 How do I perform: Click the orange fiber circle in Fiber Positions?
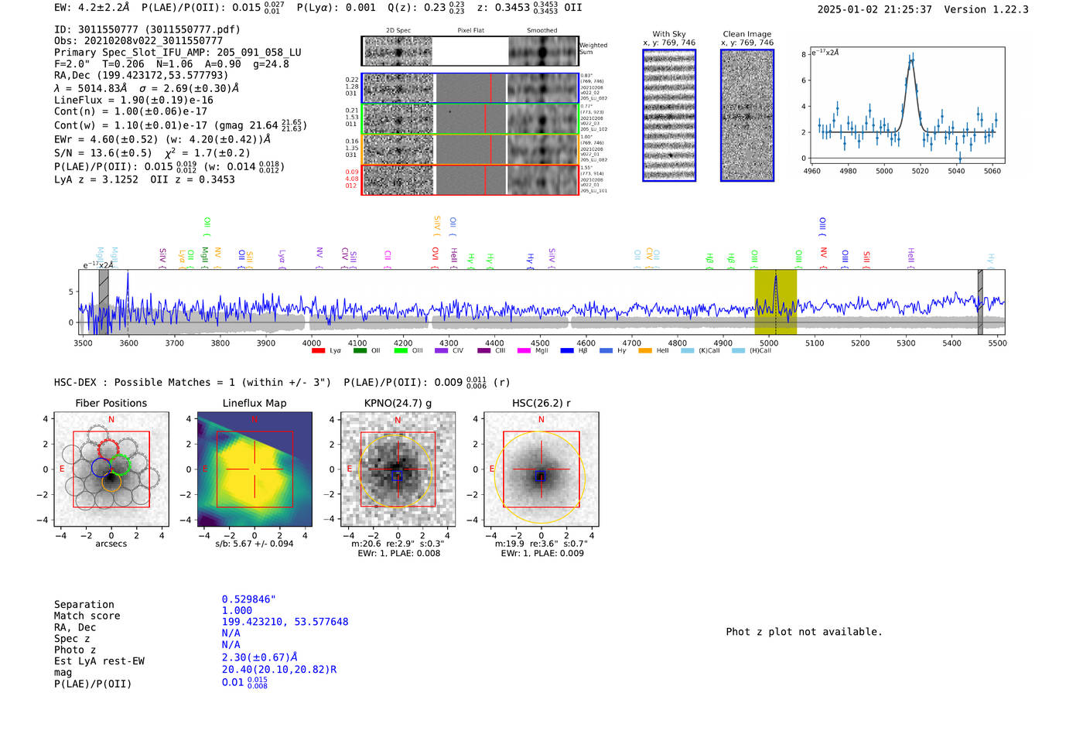(111, 482)
